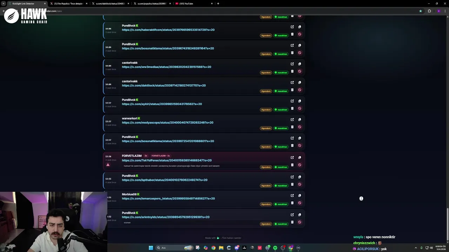449x252 pixels.
Task: Follow the x.com/lemarcaspors_ status link
Action: pos(168,198)
